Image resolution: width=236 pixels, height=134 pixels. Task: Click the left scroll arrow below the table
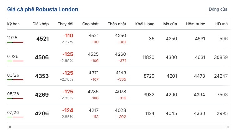click(10, 127)
